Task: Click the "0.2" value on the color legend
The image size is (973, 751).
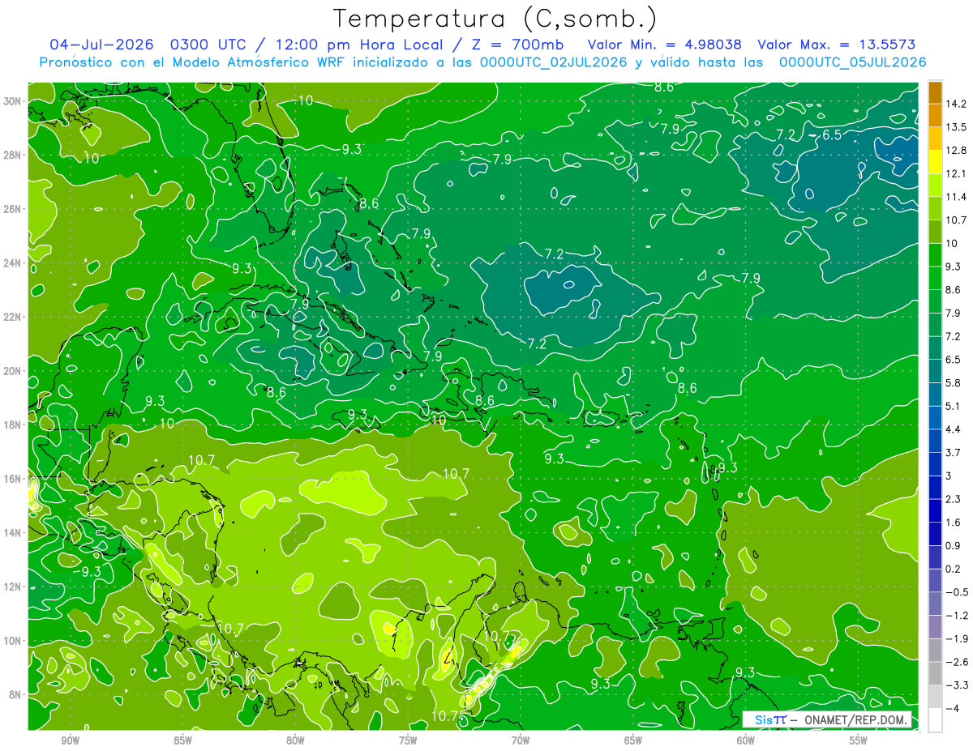Action: 954,569
